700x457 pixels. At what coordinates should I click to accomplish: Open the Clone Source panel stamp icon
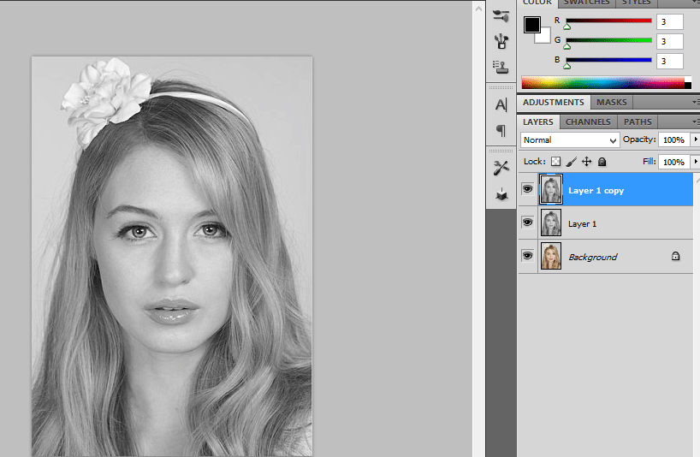(501, 67)
